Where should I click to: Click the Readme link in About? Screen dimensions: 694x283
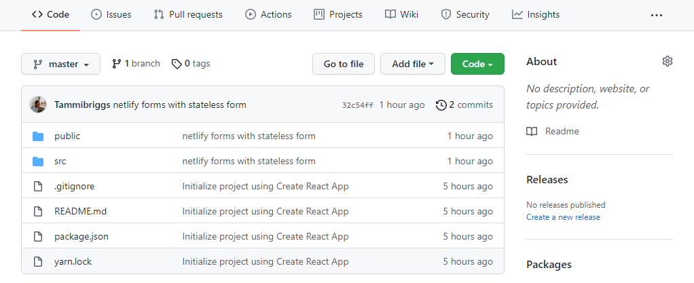point(562,132)
